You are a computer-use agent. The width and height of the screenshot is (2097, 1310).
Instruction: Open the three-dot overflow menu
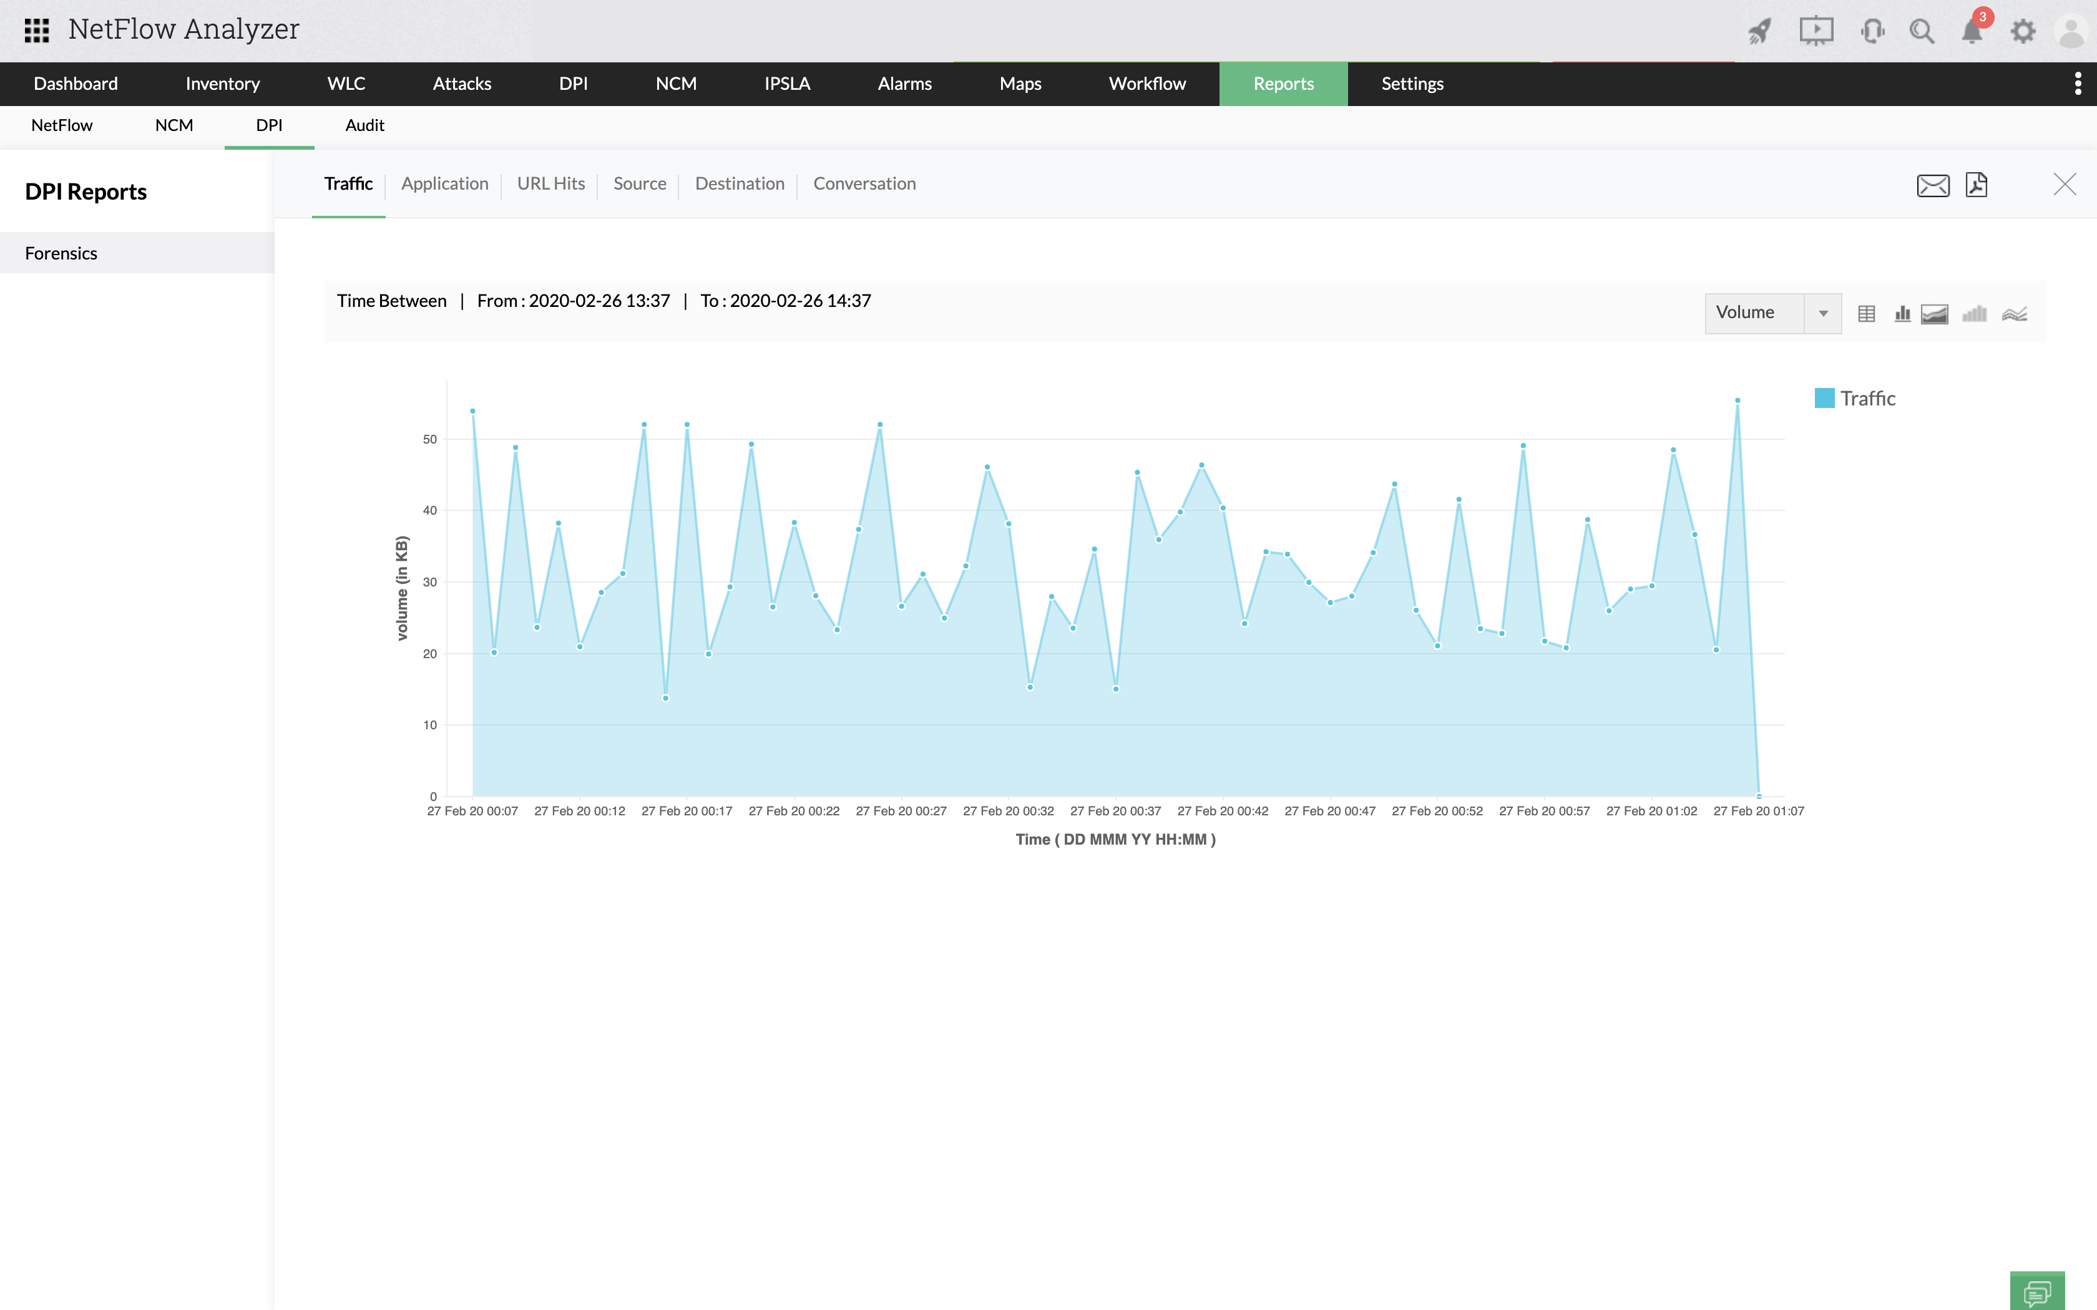(2077, 84)
